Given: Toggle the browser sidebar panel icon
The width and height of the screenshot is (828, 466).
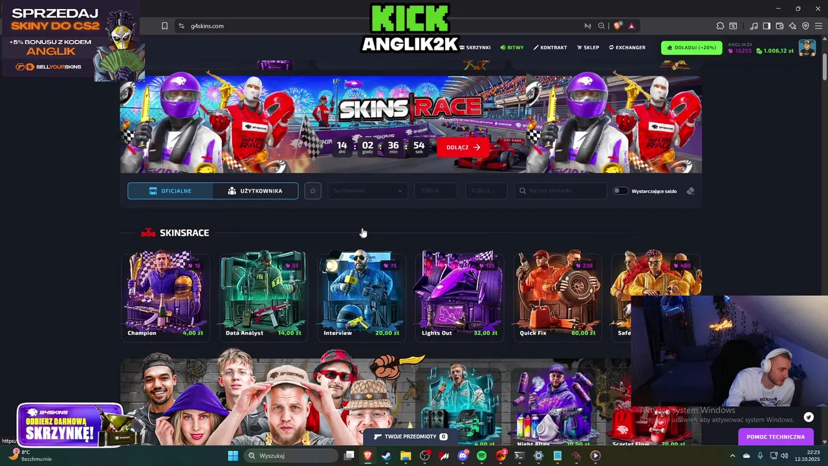Looking at the screenshot, I should click(x=767, y=26).
